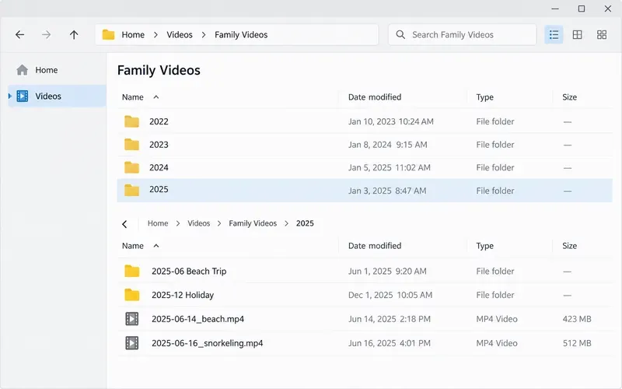Click chevron after Home in lower breadcrumb
The height and width of the screenshot is (389, 622).
point(178,223)
